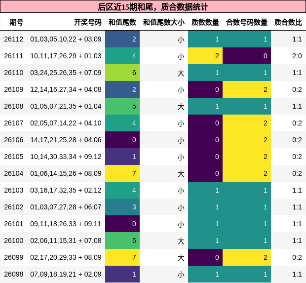Click period number 26107
The width and height of the screenshot is (306, 283).
coord(14,123)
